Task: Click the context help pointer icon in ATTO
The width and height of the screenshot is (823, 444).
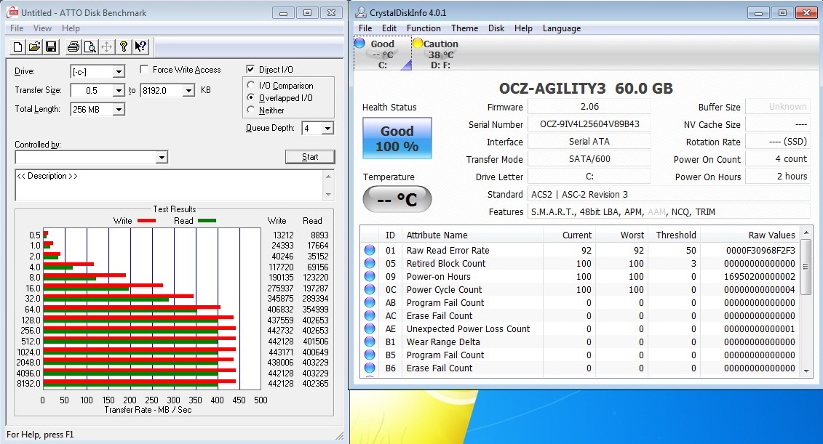Action: click(140, 47)
